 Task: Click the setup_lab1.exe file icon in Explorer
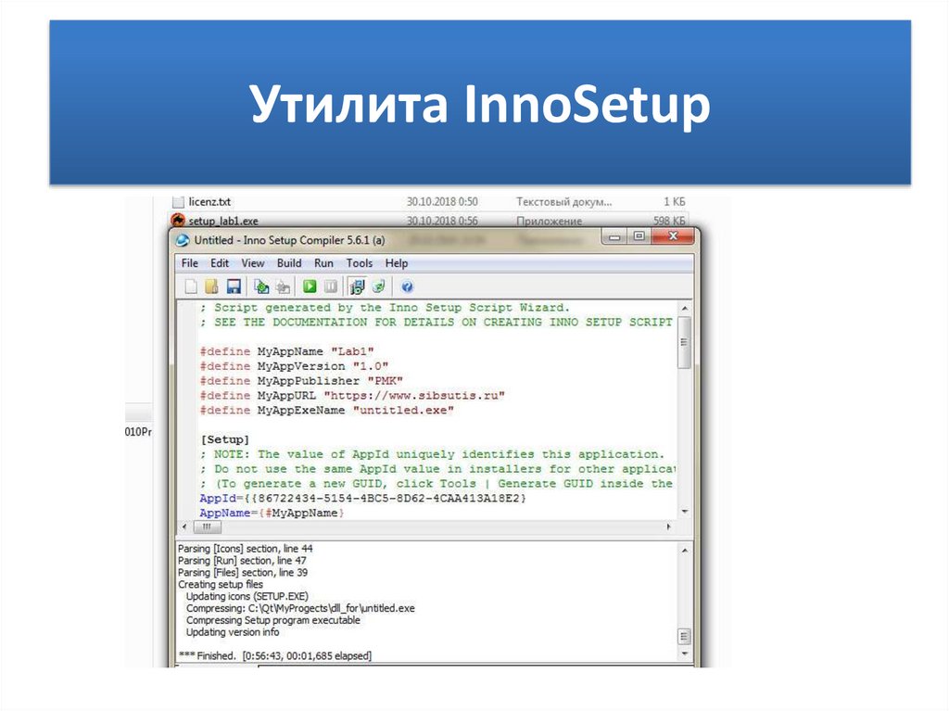point(177,220)
